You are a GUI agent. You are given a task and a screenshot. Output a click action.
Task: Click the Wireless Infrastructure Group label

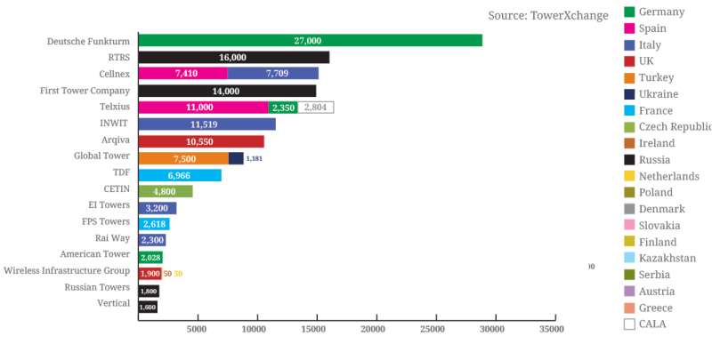(x=67, y=271)
